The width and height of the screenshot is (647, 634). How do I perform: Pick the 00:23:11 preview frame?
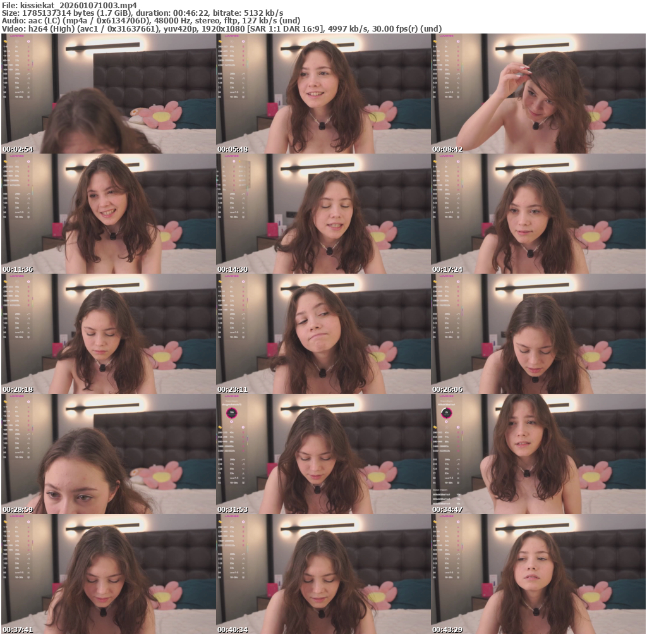pyautogui.click(x=323, y=334)
